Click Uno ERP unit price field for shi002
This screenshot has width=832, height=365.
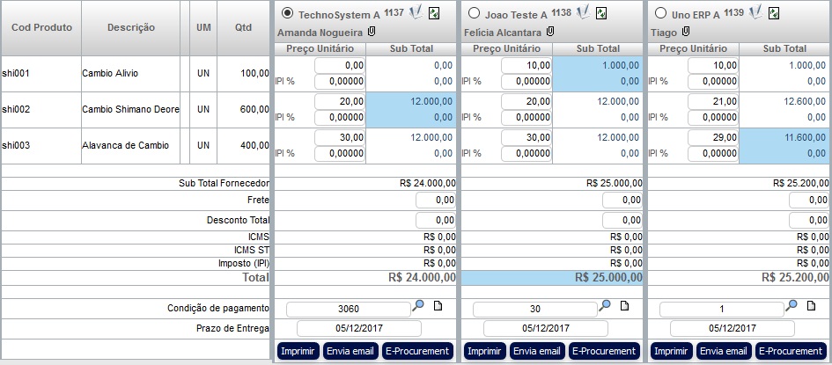click(x=714, y=102)
